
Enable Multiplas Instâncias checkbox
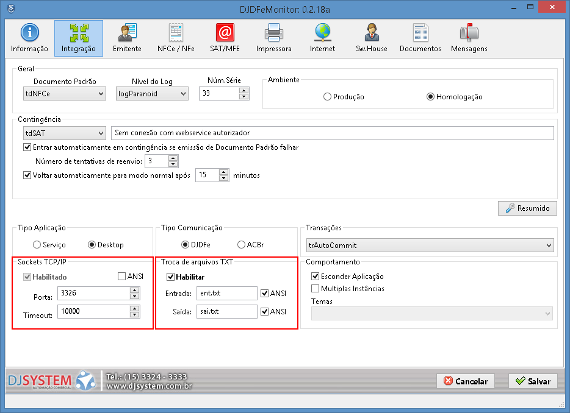316,289
